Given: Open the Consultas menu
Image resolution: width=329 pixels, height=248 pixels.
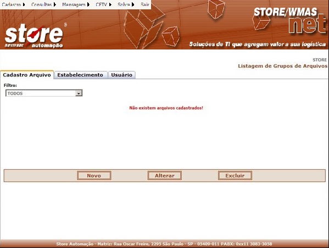Looking at the screenshot, I should tap(41, 4).
